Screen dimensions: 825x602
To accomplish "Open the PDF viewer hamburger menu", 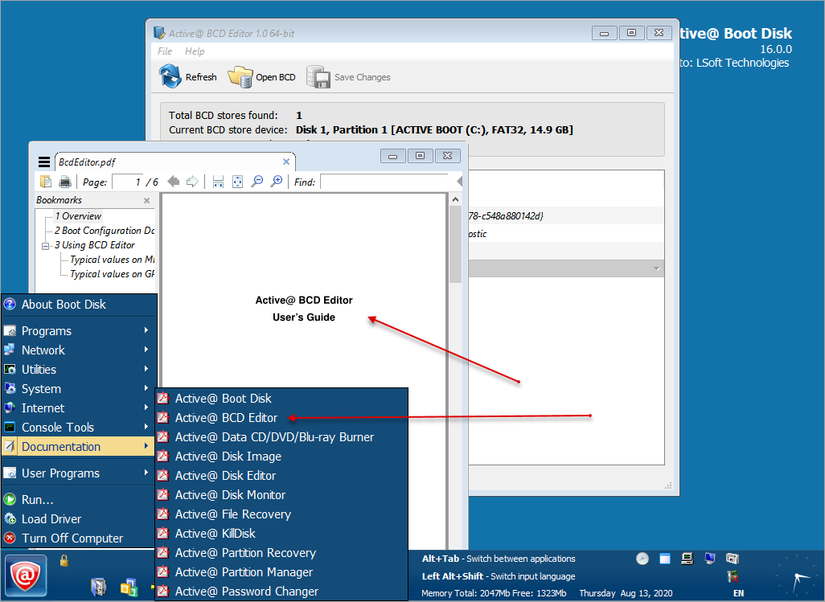I will [44, 162].
